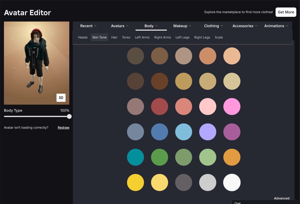Open the Animations dropdown menu
The height and width of the screenshot is (204, 300).
[x=276, y=26]
